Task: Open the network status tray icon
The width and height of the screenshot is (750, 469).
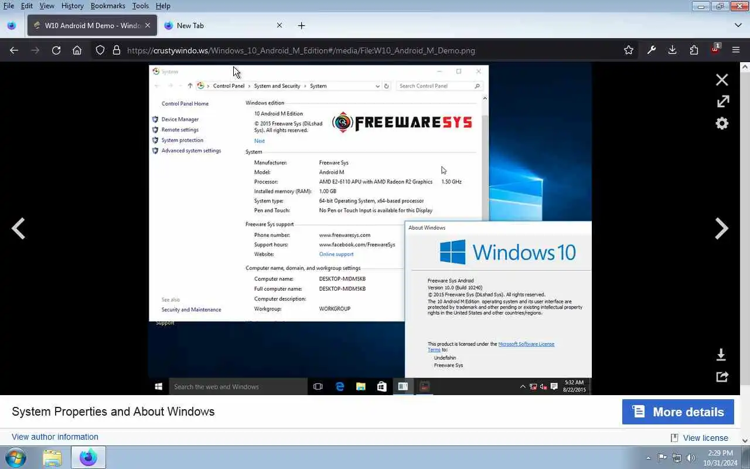Action: pos(677,458)
